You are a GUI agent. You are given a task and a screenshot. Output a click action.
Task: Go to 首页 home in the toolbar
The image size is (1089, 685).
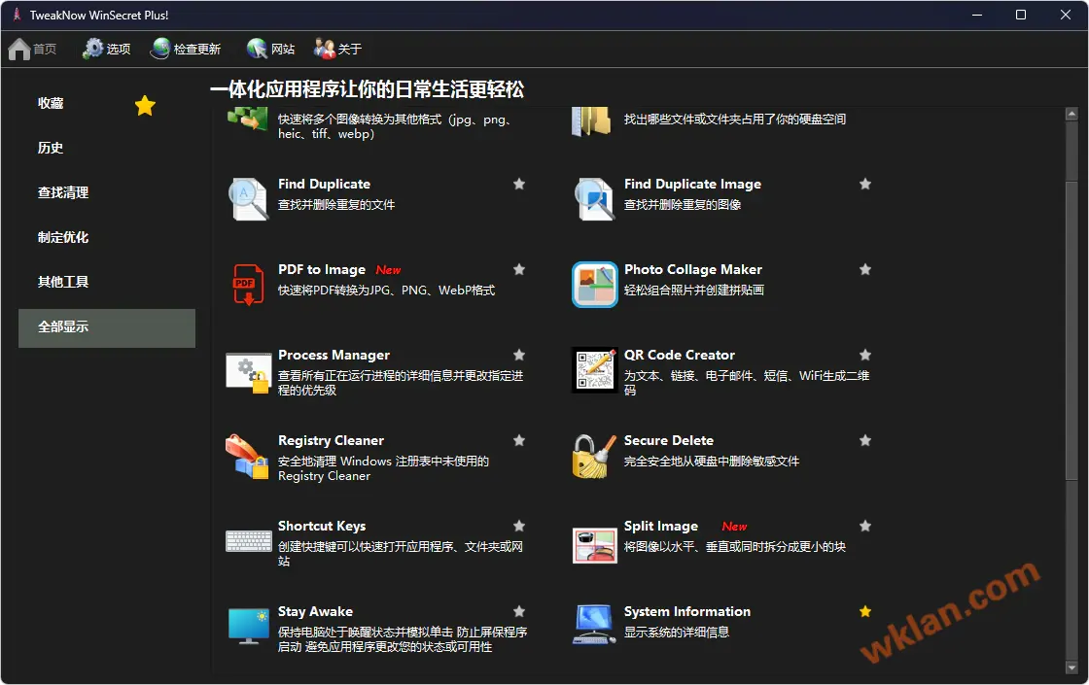point(33,49)
